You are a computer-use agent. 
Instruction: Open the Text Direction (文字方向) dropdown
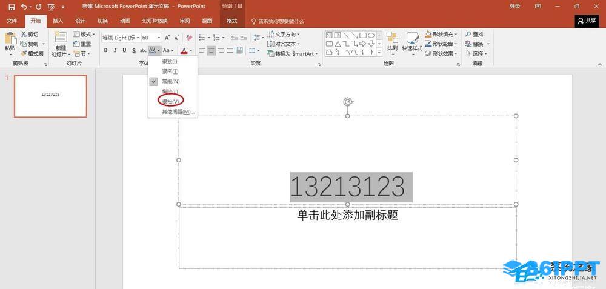(283, 35)
